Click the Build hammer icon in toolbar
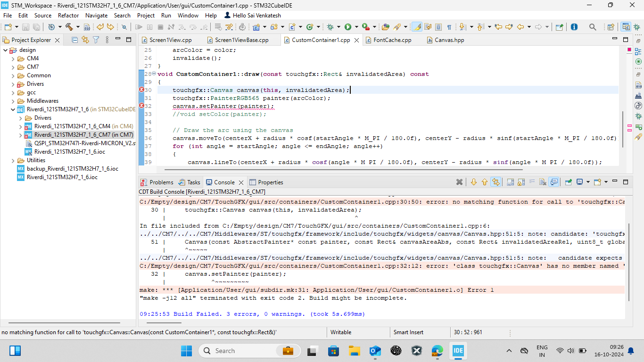 click(69, 27)
